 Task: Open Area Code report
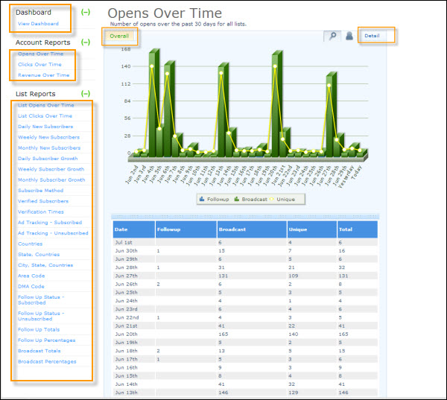tap(31, 276)
